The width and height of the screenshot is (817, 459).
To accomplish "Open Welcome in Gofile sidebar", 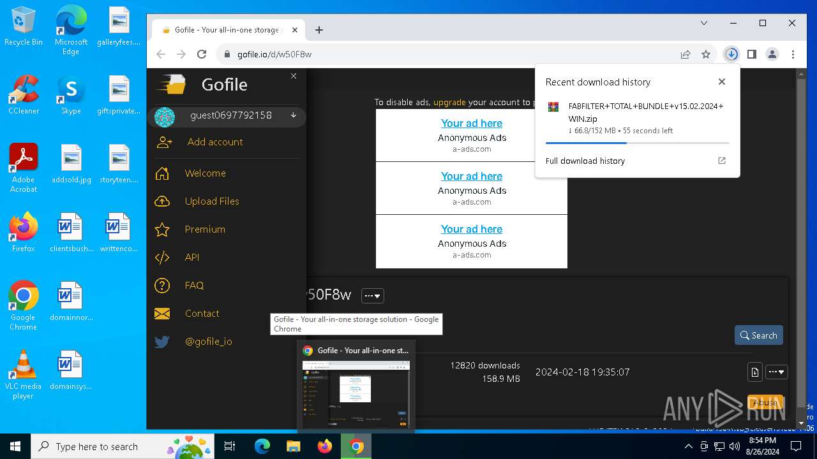I will pyautogui.click(x=205, y=173).
